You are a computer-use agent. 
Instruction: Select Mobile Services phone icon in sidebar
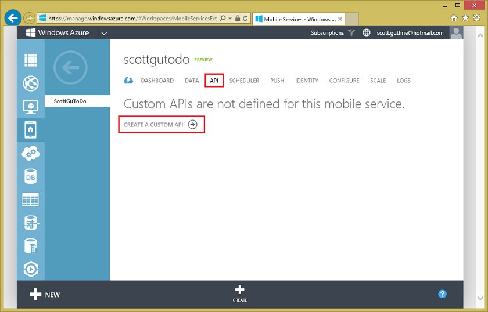point(30,130)
